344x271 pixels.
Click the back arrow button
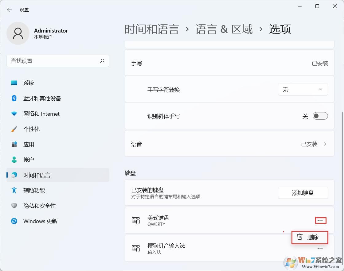click(9, 10)
